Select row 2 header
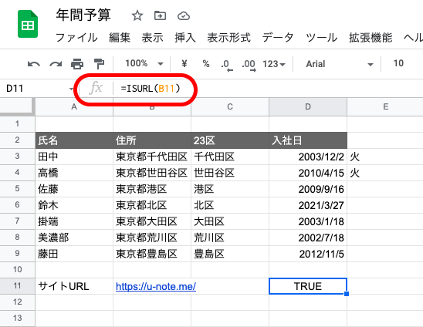The image size is (423, 327). [x=17, y=140]
